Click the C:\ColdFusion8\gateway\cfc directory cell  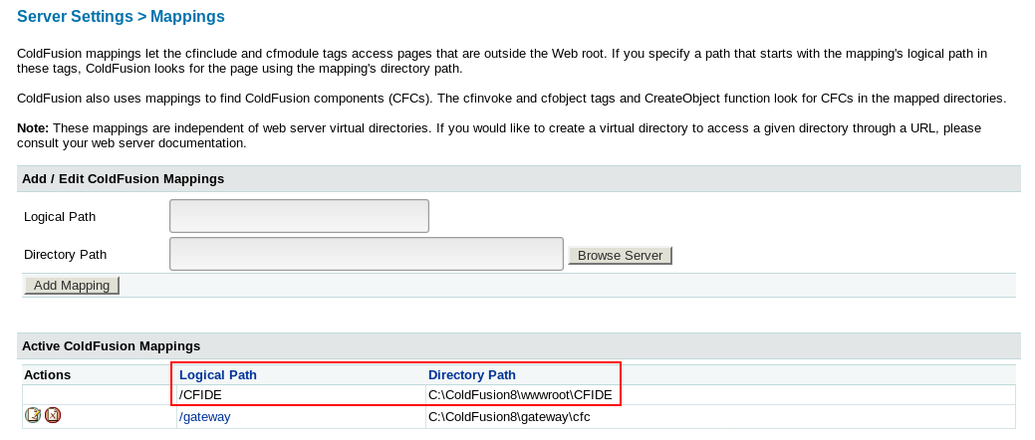[x=509, y=417]
